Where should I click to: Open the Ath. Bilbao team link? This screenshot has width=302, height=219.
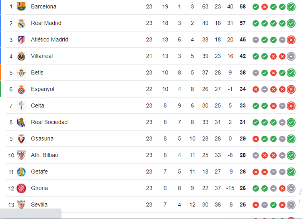(x=44, y=155)
